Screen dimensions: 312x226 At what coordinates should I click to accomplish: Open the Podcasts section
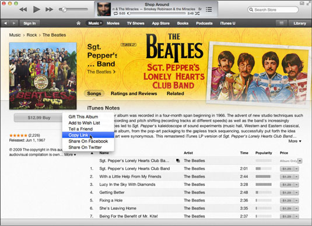[204, 23]
